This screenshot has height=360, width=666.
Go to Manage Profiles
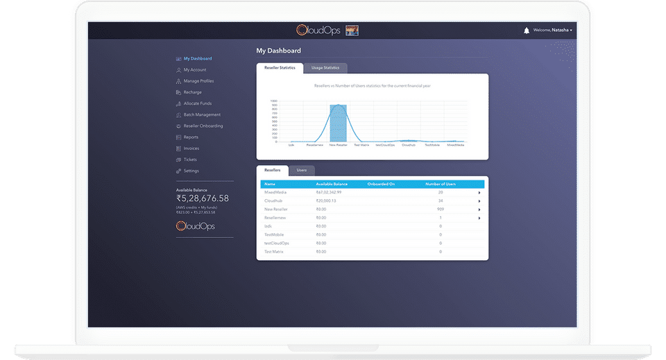pos(199,81)
